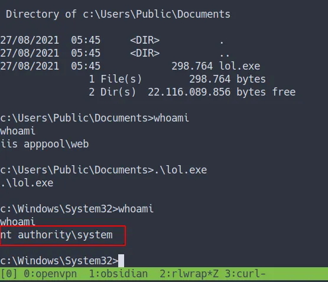Image resolution: width=328 pixels, height=282 pixels.
Task: Select the 2:rlwrap*Z tmux window
Action: coord(190,274)
